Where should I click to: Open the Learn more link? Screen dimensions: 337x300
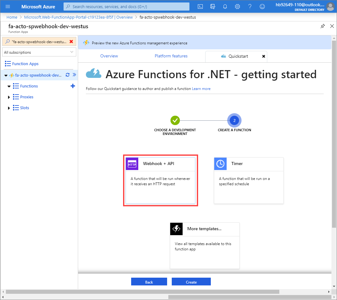click(x=201, y=89)
